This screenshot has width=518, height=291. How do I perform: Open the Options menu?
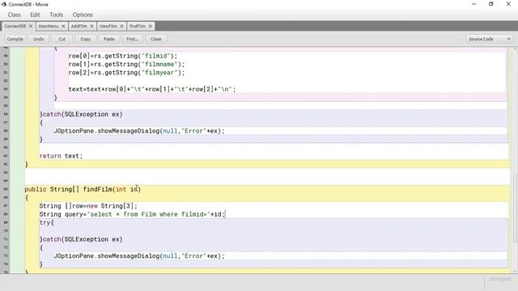(83, 15)
